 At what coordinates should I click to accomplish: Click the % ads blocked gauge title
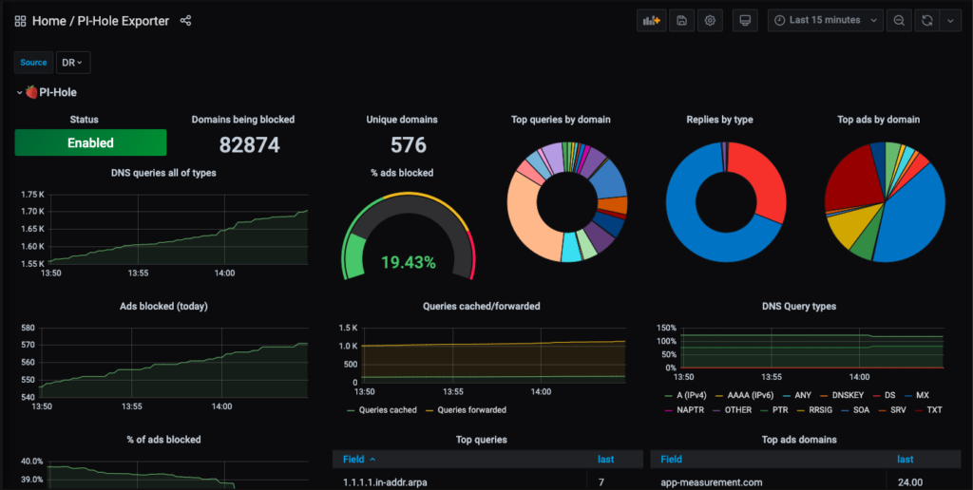402,173
